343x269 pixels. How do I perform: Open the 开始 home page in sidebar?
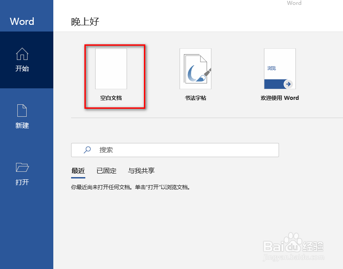point(27,60)
